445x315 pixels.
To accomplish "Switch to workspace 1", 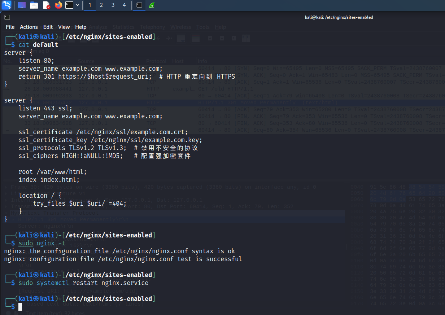I will pyautogui.click(x=90, y=5).
